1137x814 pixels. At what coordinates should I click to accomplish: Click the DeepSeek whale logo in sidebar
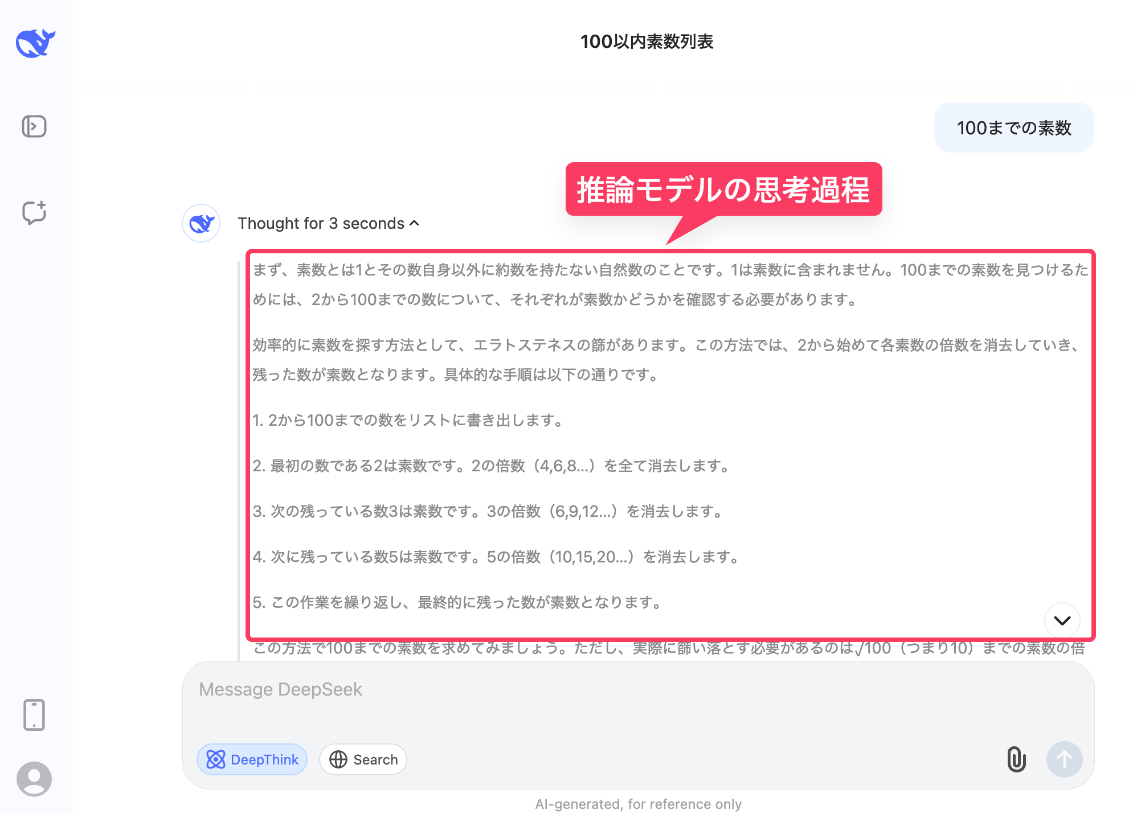coord(35,43)
